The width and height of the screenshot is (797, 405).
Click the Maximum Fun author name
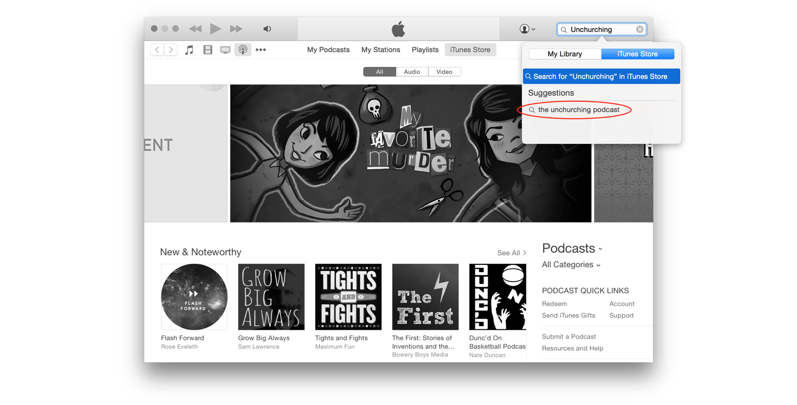tap(335, 347)
